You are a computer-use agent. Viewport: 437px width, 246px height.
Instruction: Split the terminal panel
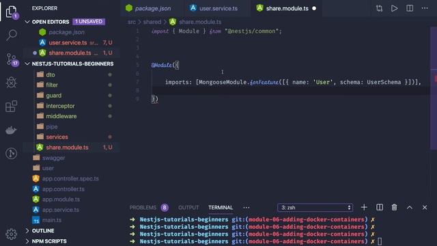pos(380,207)
